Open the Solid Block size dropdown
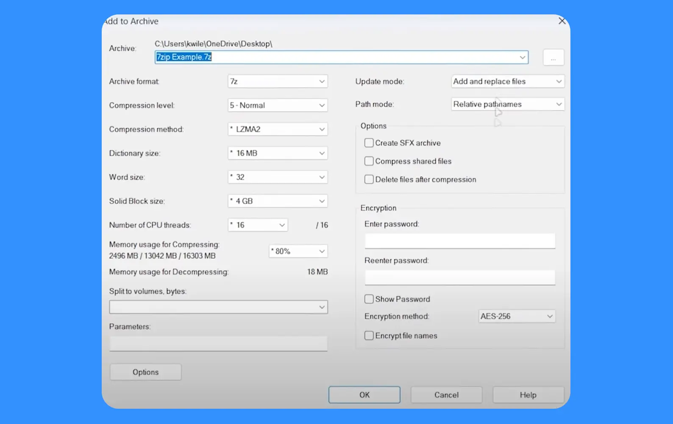673x424 pixels. click(278, 201)
